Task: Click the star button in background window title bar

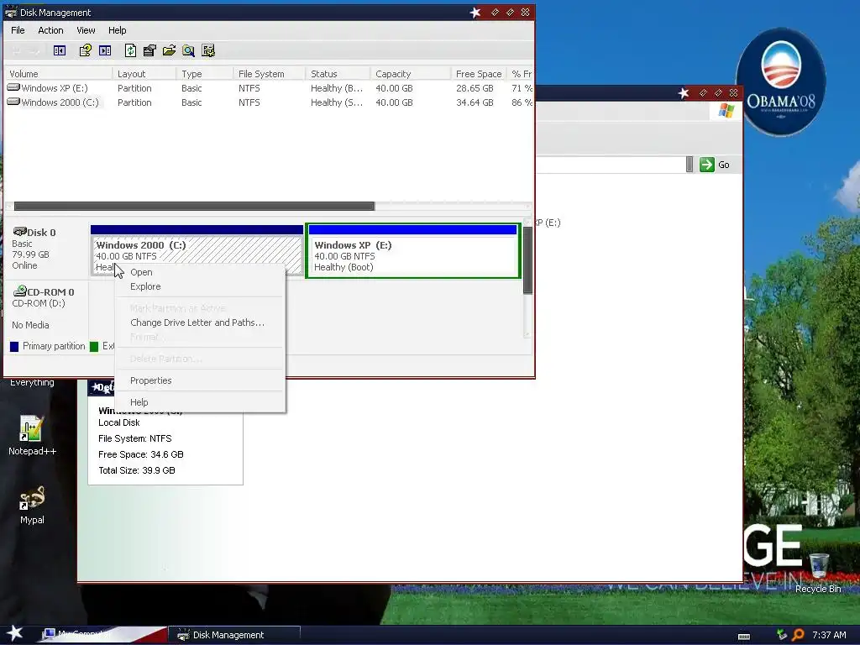Action: coord(684,92)
